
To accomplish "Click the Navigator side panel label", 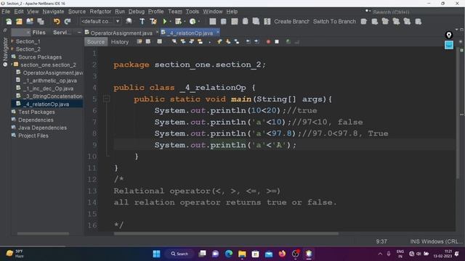I will tap(5, 49).
